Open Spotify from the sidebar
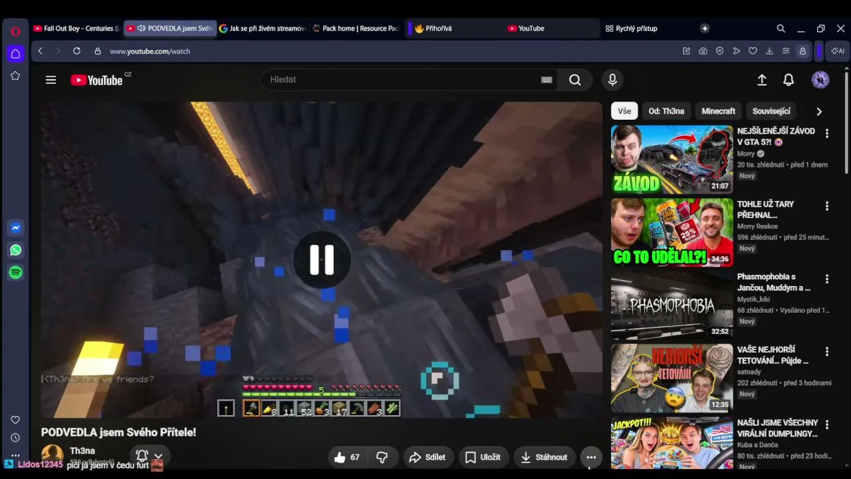Screen dimensions: 851x479 15,273
